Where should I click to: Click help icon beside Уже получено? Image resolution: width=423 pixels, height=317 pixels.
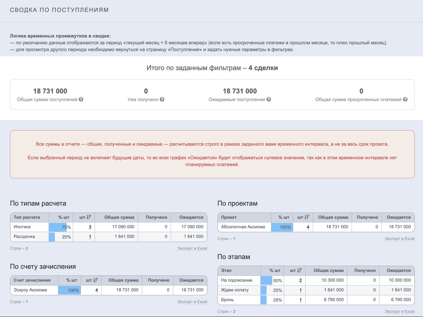tap(162, 100)
